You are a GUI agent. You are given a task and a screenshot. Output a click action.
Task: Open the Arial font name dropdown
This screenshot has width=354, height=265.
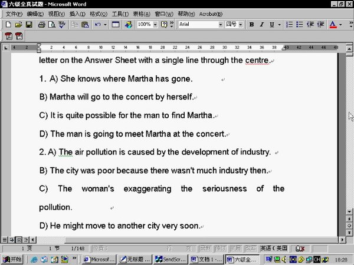220,25
